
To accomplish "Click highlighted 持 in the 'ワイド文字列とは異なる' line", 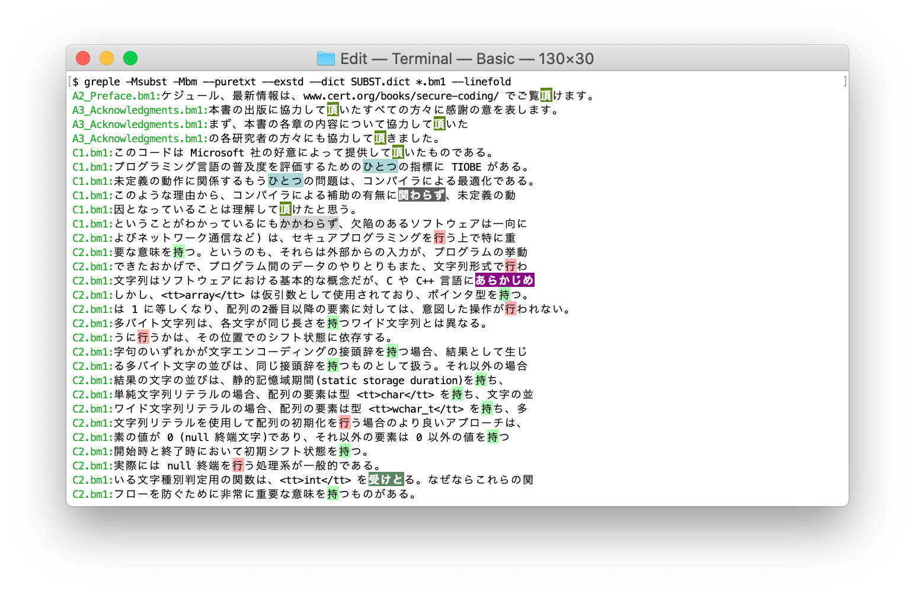I will pyautogui.click(x=333, y=324).
